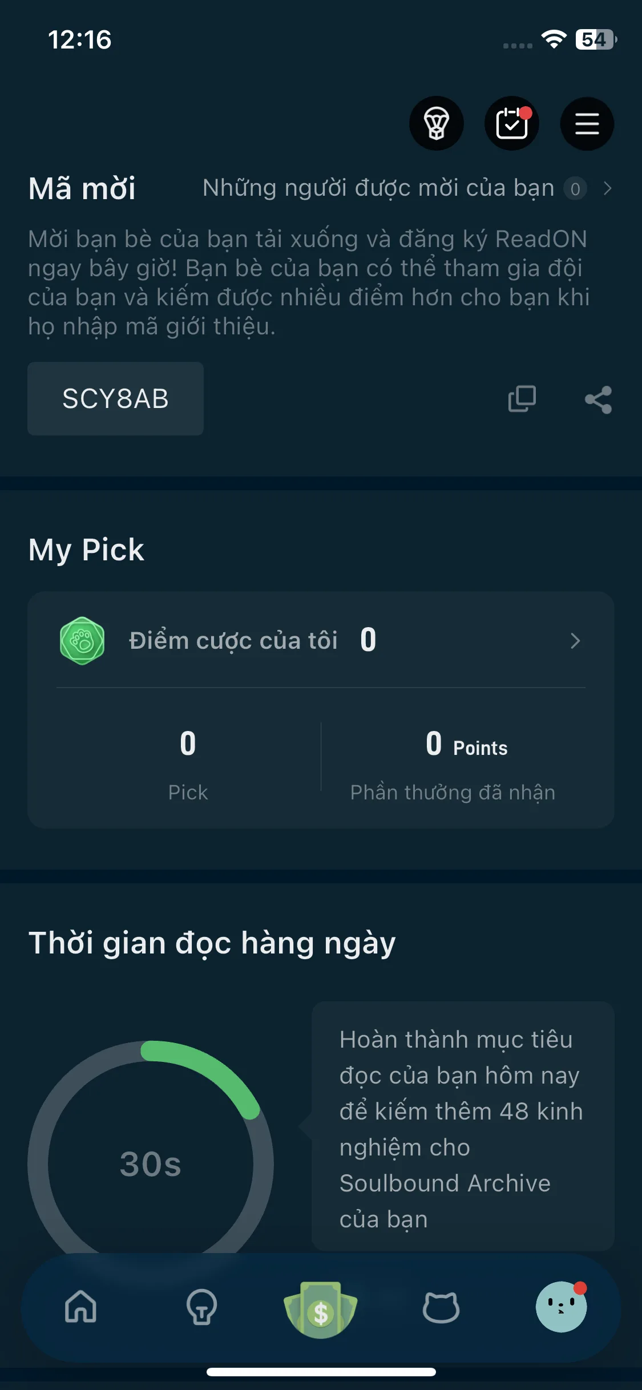Screen dimensions: 642x1390
Task: Copy the invite code with copy icon
Action: (522, 399)
